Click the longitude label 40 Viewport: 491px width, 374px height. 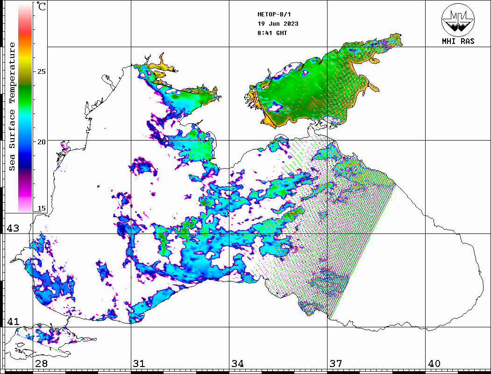tap(434, 364)
